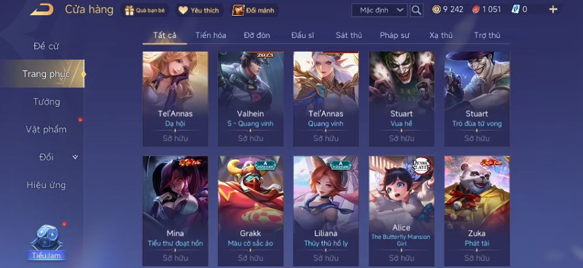Open the Mặc định sort dropdown
This screenshot has height=268, width=583.
[379, 10]
